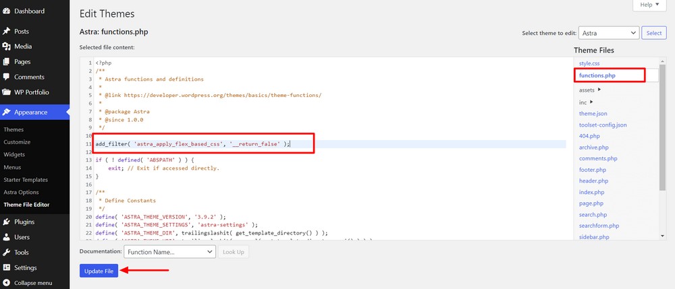
Task: Click the Users person icon
Action: [7, 237]
